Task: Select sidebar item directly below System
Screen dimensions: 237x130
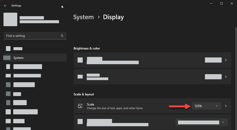Action: pos(27,67)
